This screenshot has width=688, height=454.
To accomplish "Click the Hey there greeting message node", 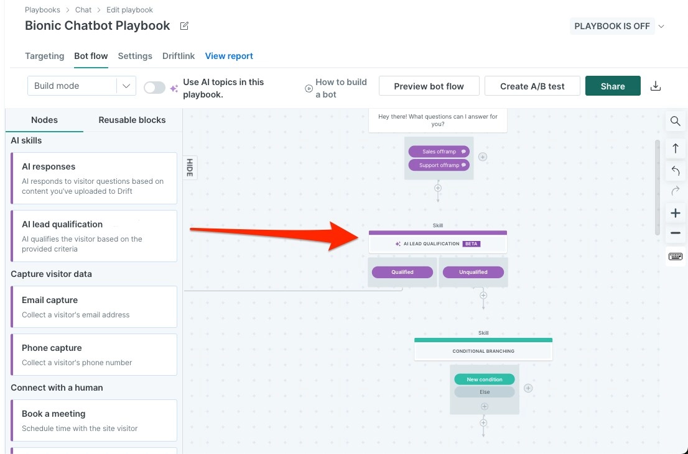I will pos(437,120).
